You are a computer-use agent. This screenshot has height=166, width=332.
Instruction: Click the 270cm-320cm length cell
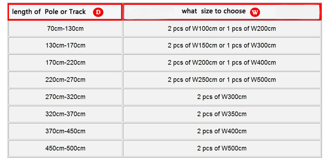click(x=65, y=97)
